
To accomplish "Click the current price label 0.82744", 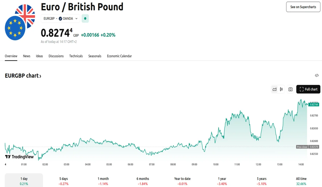I will point(314,105).
